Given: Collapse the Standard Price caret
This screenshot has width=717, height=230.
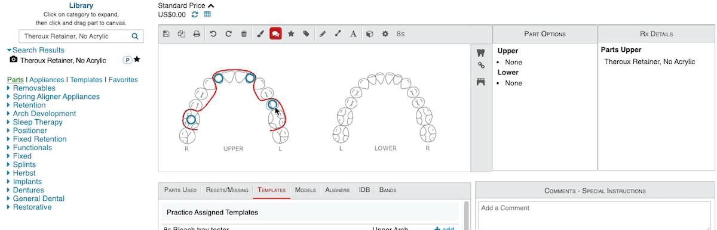Looking at the screenshot, I should pyautogui.click(x=211, y=5).
